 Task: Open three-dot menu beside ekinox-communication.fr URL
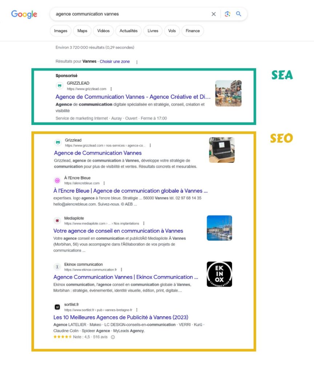pos(121,270)
